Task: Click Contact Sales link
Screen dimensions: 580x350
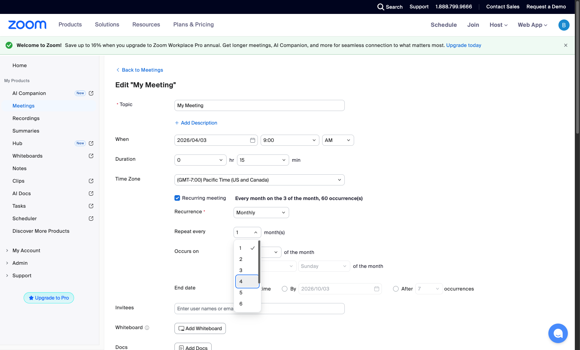Action: (x=503, y=7)
